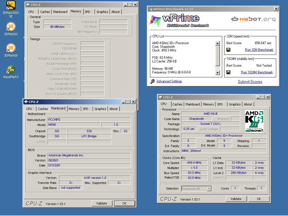The width and height of the screenshot is (288, 216).
Task: Select the Memory tab in the Mainboard window
Action: pyautogui.click(x=74, y=109)
